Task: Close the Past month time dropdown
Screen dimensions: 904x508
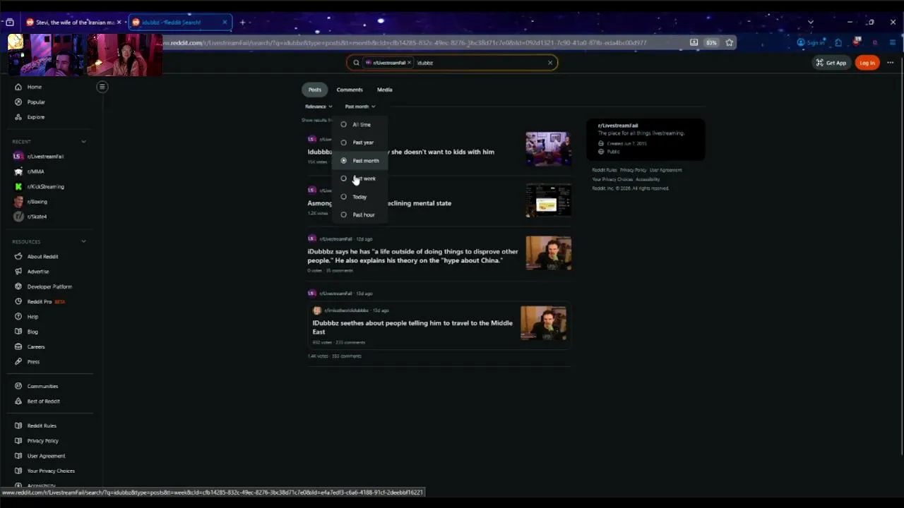Action: (x=360, y=107)
